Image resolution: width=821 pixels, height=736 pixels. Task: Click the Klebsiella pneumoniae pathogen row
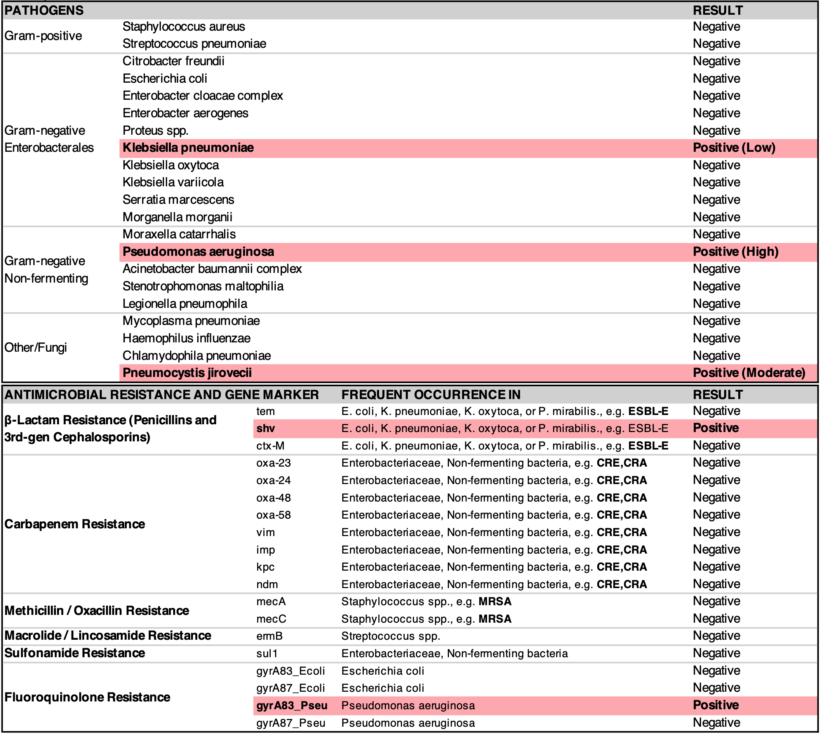188,148
